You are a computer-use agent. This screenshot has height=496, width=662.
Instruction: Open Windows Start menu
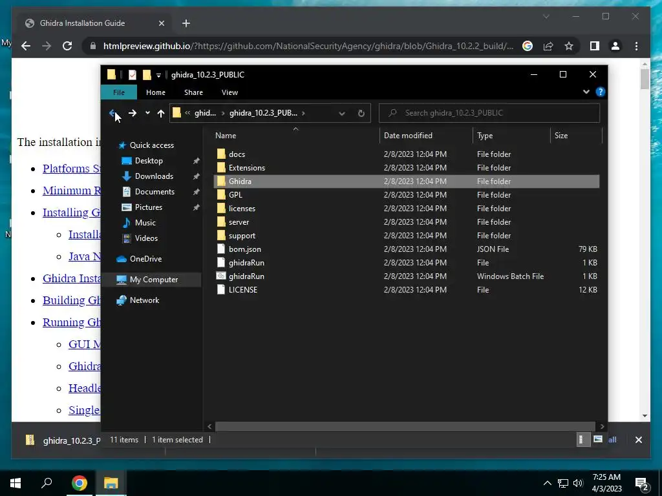[16, 483]
